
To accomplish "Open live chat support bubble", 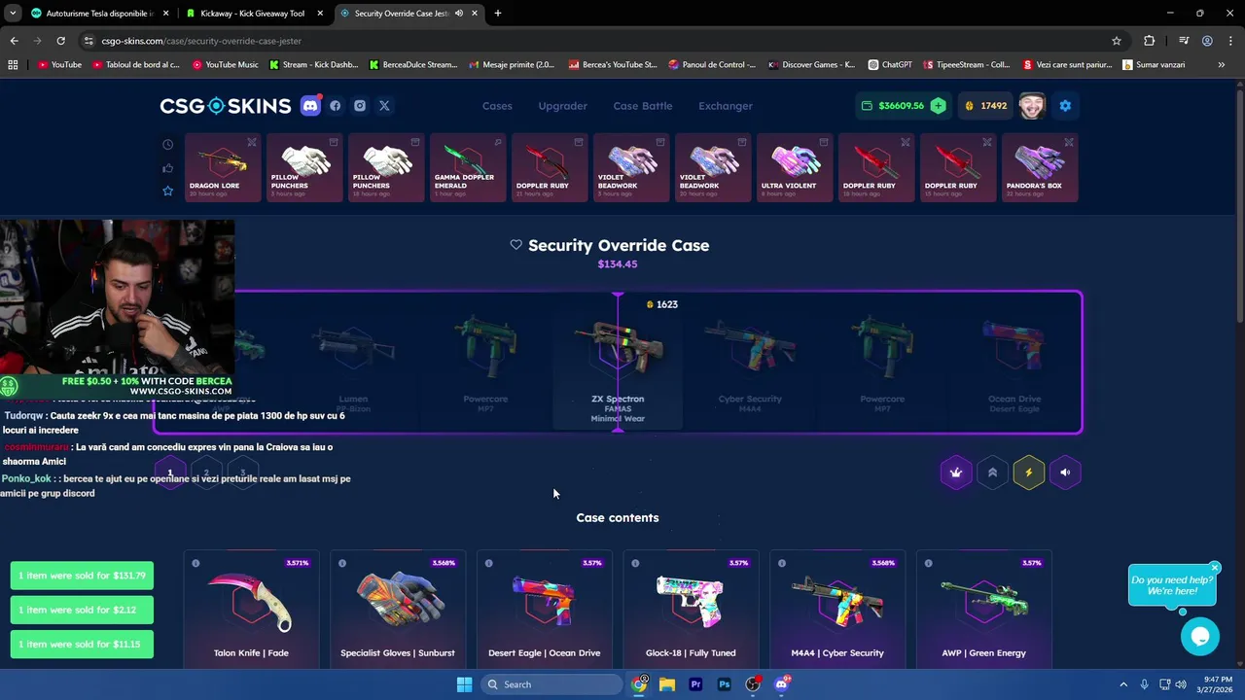I will (1200, 637).
